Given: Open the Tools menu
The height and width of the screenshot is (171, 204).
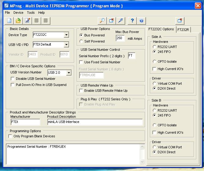Looking at the screenshot, I should [31, 13].
